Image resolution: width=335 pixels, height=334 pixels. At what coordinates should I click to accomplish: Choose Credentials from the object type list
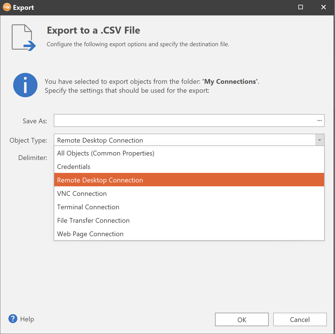pyautogui.click(x=74, y=167)
